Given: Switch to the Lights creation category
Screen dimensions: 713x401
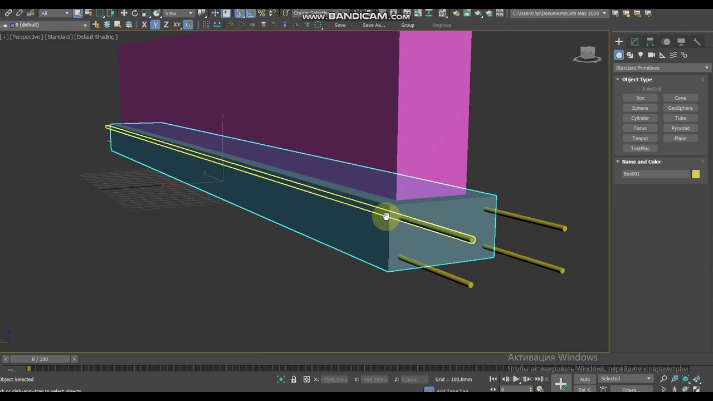Looking at the screenshot, I should 641,55.
